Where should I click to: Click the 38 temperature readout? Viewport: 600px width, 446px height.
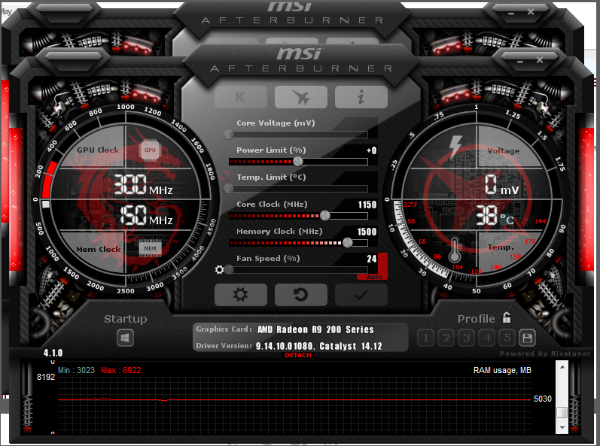[486, 216]
